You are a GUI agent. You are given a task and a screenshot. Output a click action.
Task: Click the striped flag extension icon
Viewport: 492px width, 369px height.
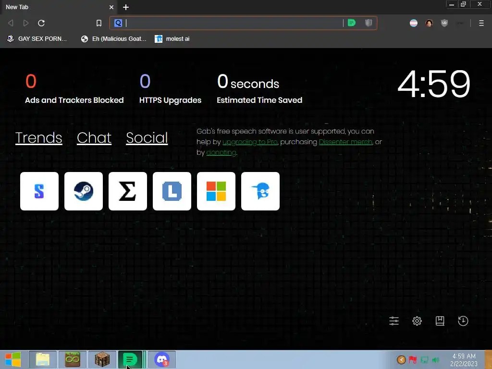[414, 23]
